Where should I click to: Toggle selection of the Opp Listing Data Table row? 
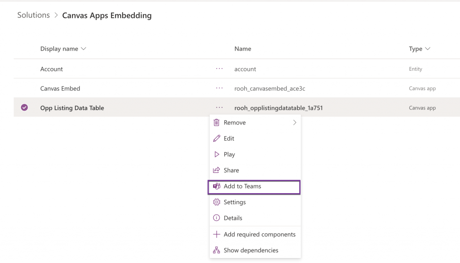coord(24,108)
